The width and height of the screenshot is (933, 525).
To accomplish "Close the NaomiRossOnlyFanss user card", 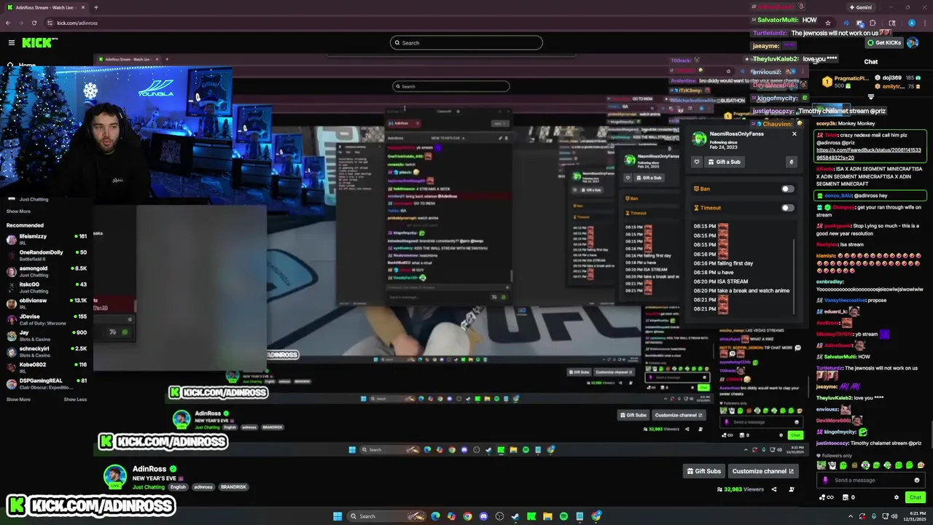I will click(795, 134).
